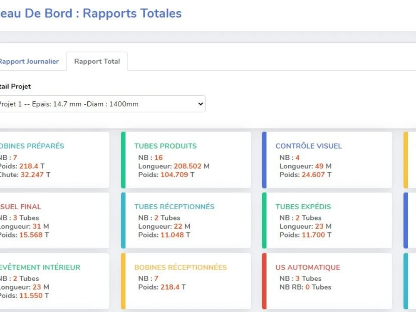Click the 208.502 longueur value
The height and width of the screenshot is (312, 416).
pyautogui.click(x=188, y=166)
